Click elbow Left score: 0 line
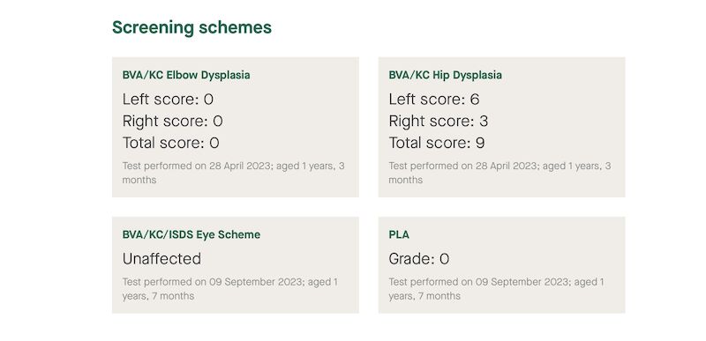The height and width of the screenshot is (341, 706). [168, 100]
